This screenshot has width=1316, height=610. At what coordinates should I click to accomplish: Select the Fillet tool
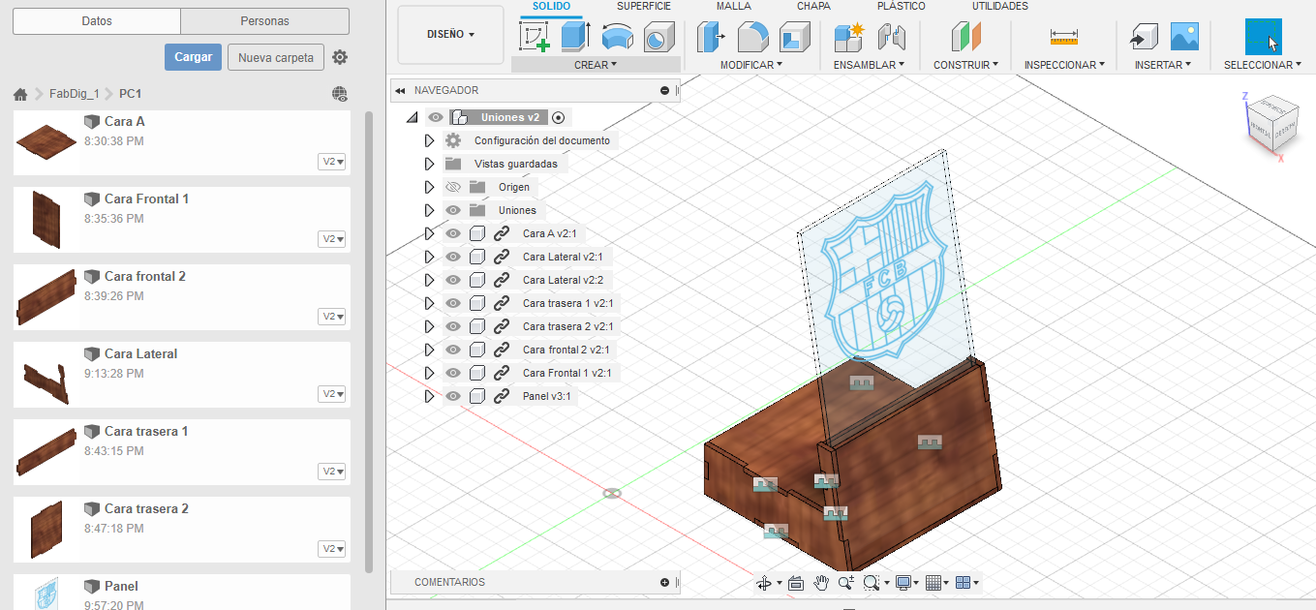[752, 37]
